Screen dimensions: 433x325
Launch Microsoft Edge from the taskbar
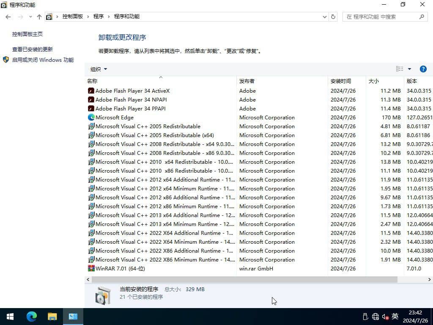31,316
